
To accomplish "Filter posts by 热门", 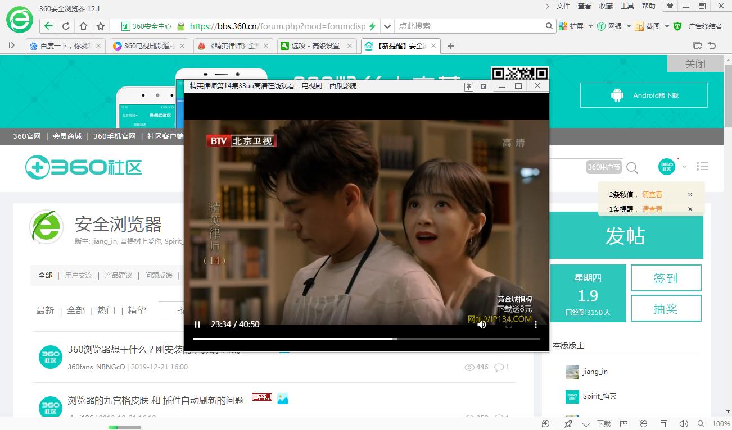I will 106,310.
